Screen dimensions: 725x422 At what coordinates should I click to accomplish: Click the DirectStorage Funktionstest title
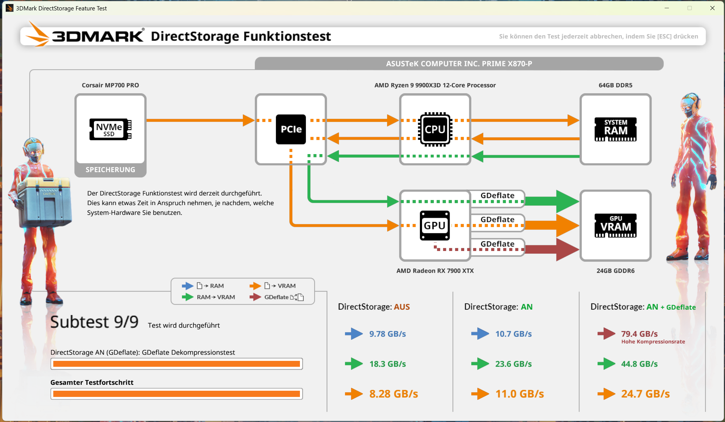pyautogui.click(x=241, y=36)
